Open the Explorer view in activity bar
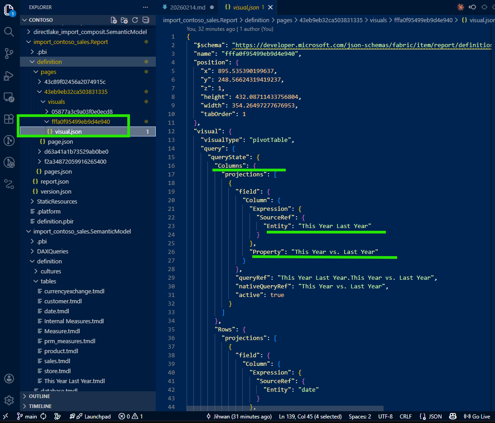 9,10
